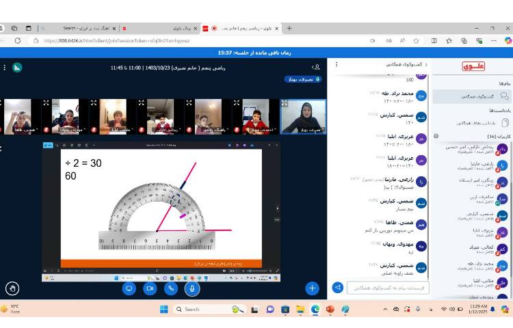The image size is (513, 328).
Task: Close the ریاضی پنجم browser tab
Action: point(277,29)
